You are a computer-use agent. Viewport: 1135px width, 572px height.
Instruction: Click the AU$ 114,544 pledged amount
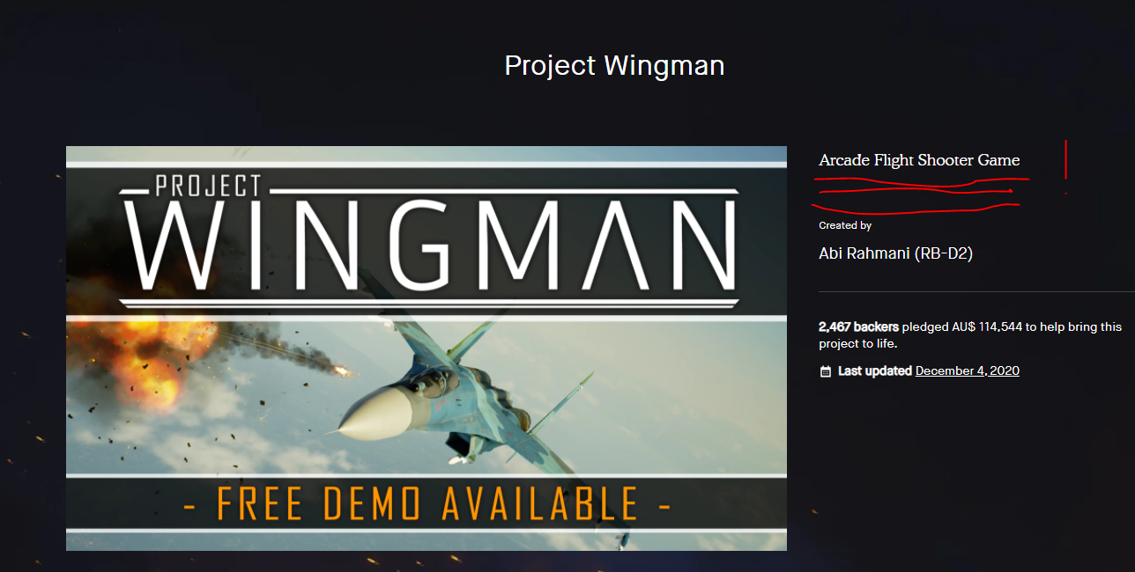[987, 326]
